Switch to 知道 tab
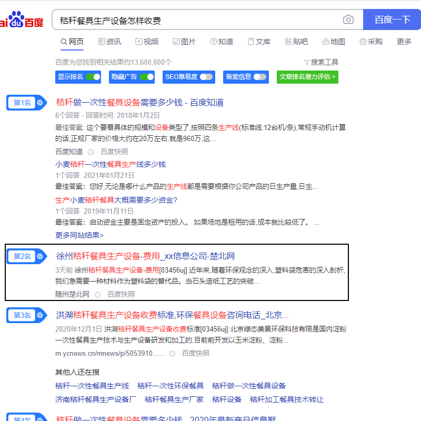The image size is (421, 421). tap(222, 42)
